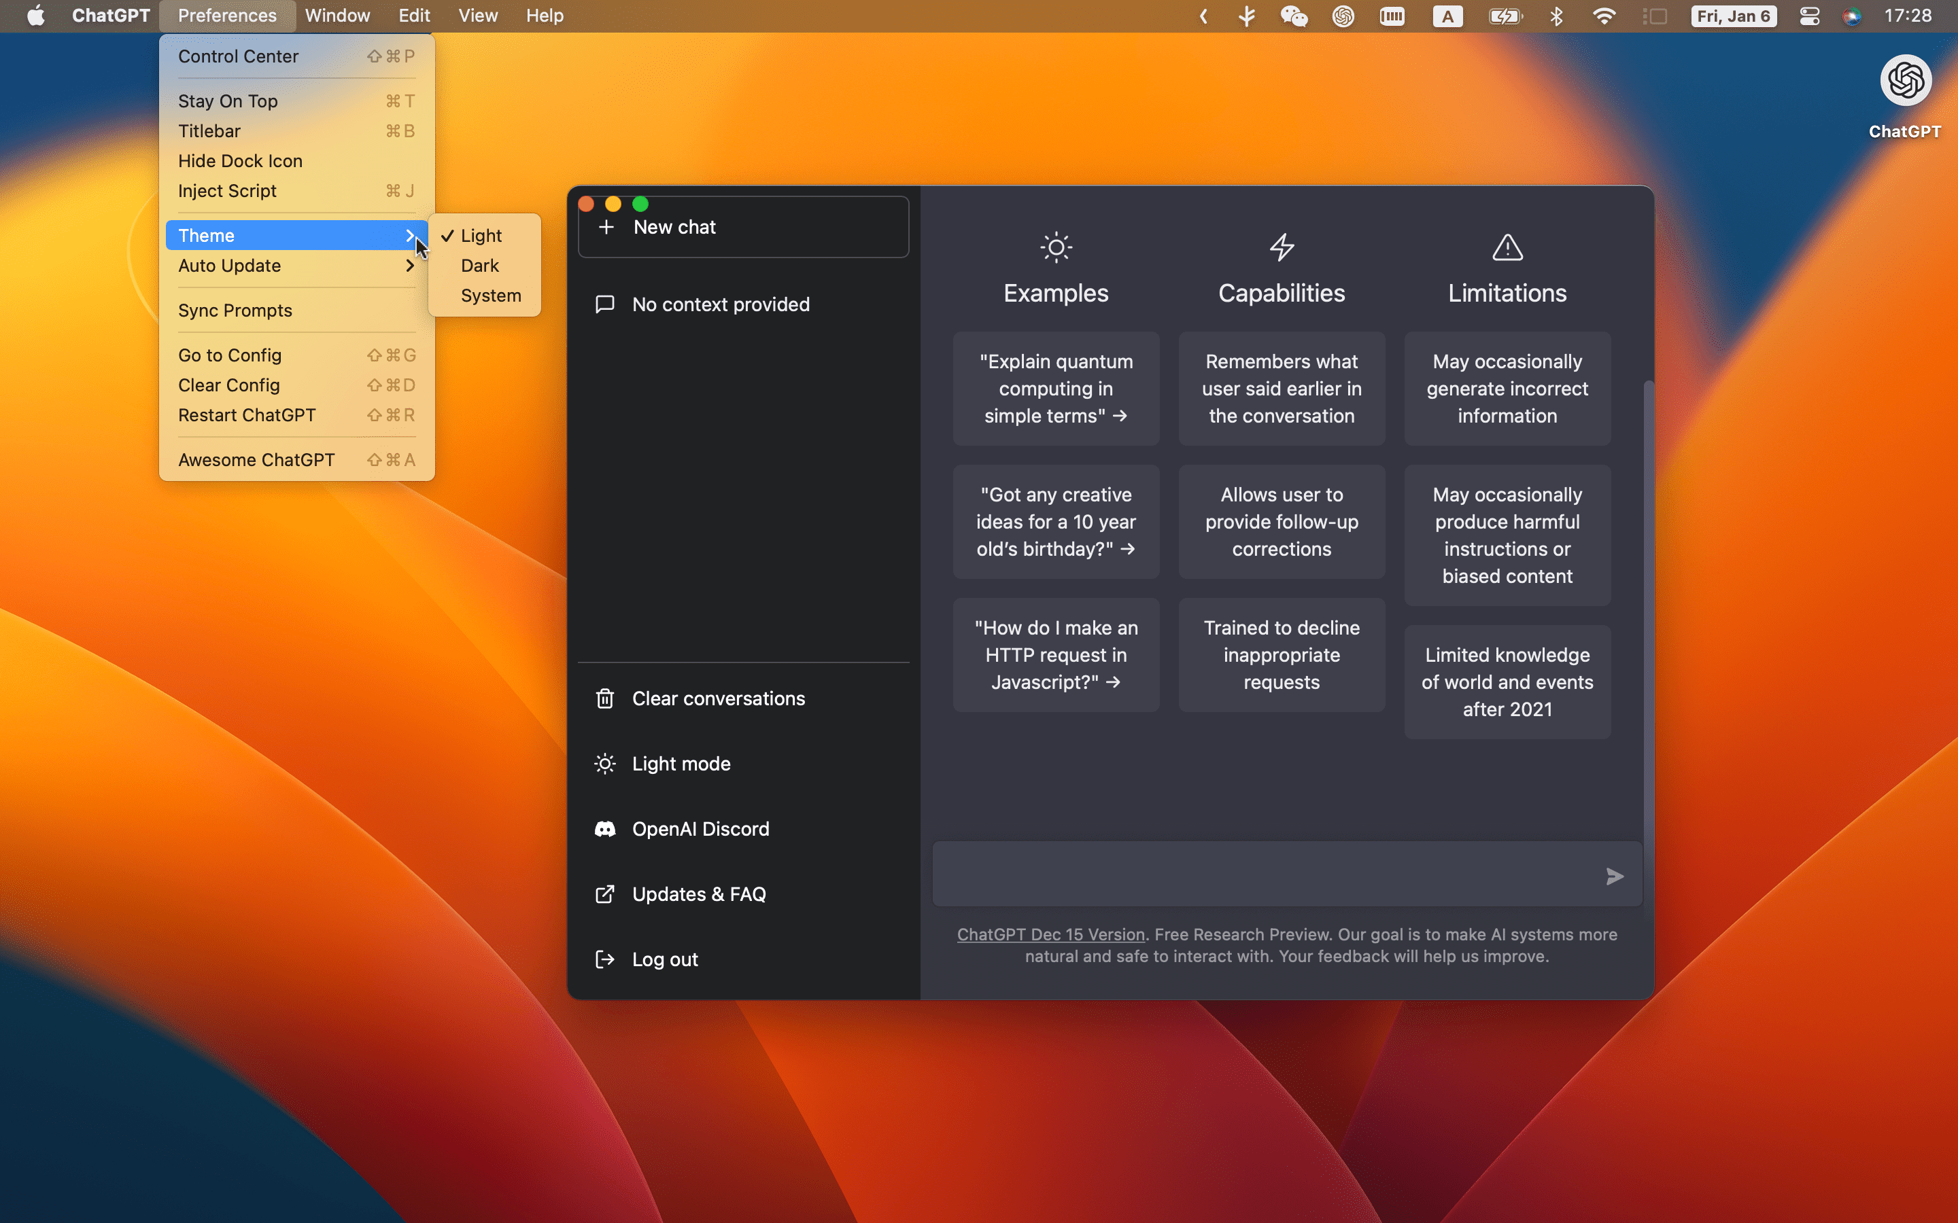Open OpenAI Discord via its Discord icon
Image resolution: width=1958 pixels, height=1223 pixels.
[604, 828]
